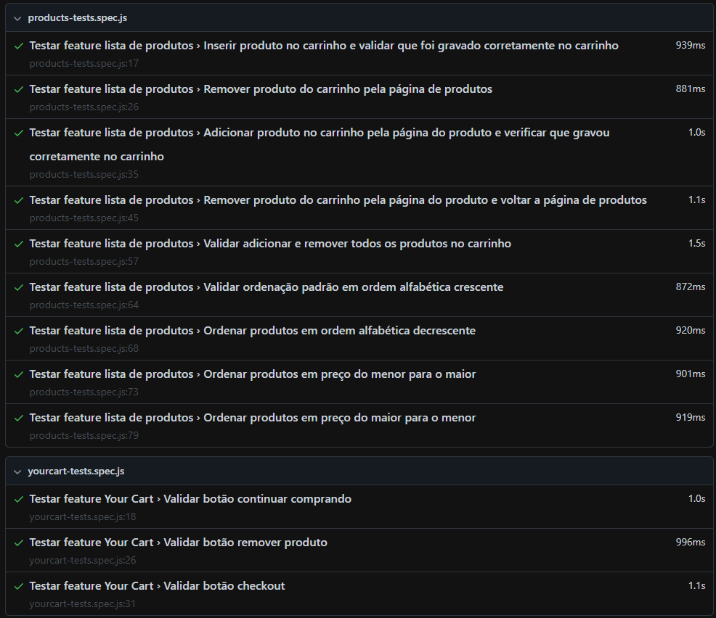Collapse the yourcart-tests.spec.js group chevron

(x=17, y=471)
